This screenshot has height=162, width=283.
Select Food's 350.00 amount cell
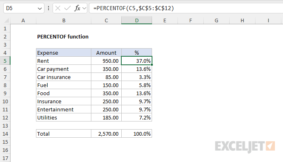(106, 93)
